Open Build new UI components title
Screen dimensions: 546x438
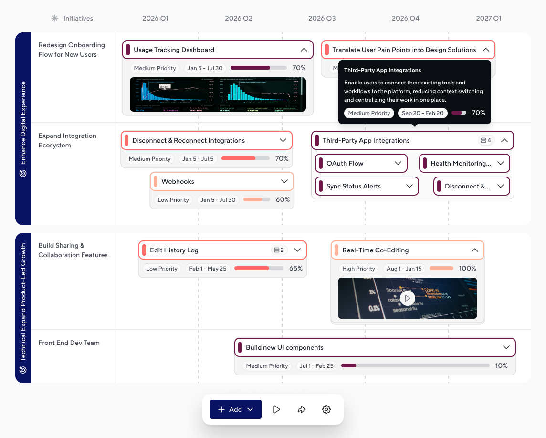coord(284,347)
